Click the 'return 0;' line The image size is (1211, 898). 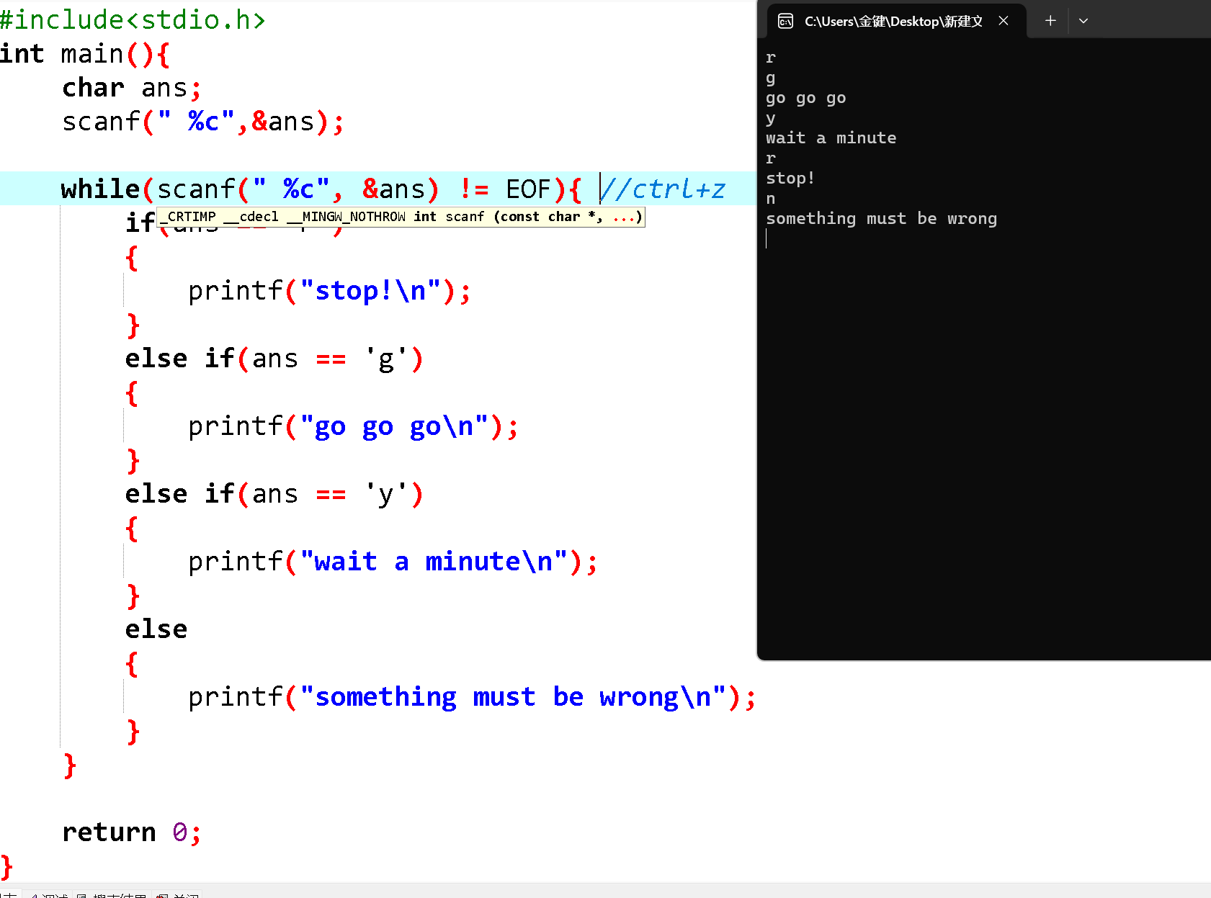click(x=132, y=832)
